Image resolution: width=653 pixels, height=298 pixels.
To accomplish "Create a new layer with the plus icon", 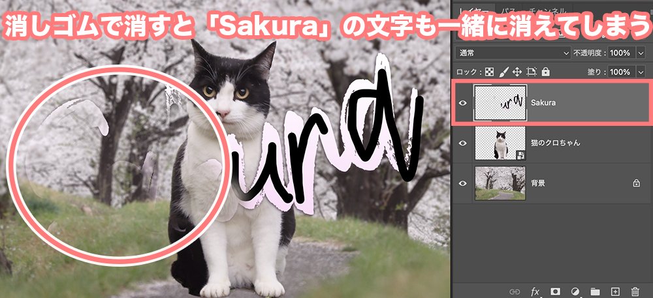I will pyautogui.click(x=615, y=291).
